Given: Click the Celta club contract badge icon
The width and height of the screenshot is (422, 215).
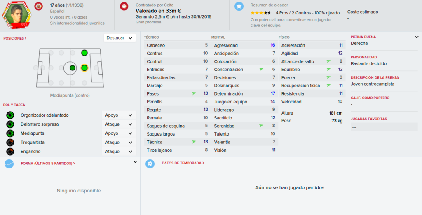Looking at the screenshot, I should point(124,6).
